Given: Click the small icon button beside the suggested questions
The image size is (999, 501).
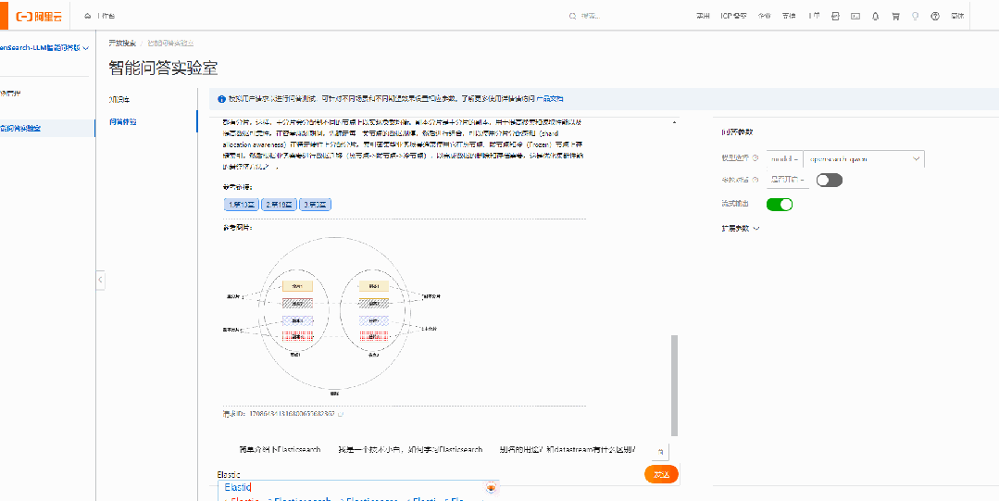Looking at the screenshot, I should 661,451.
